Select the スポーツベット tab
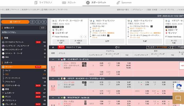This screenshot has height=106, width=184. pos(96,3)
